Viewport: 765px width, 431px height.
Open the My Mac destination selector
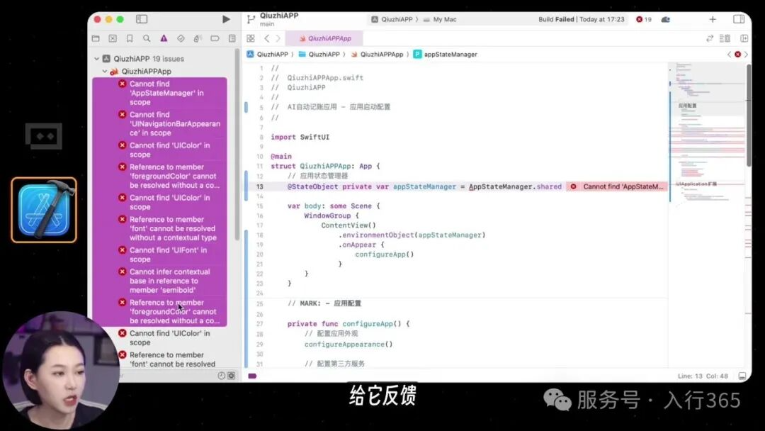[x=440, y=19]
